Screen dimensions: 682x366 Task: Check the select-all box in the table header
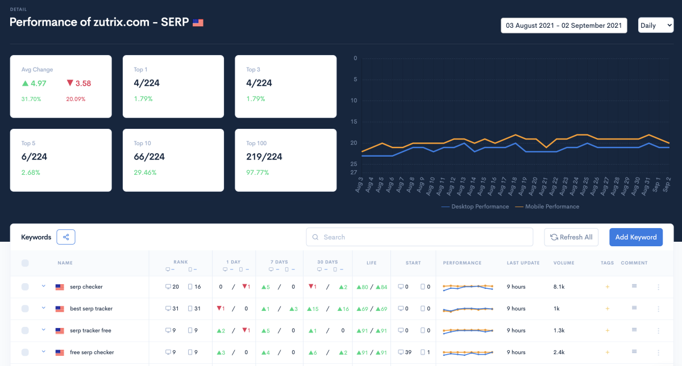(25, 263)
